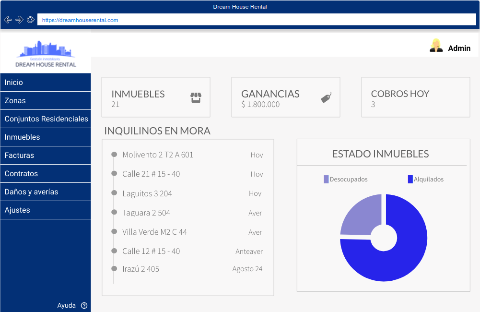Click the URL address bar

[256, 20]
